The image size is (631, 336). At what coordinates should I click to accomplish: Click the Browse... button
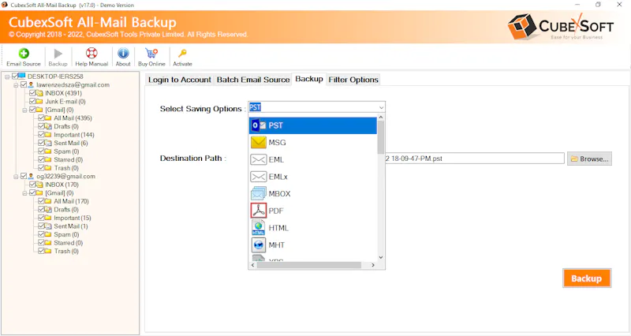click(x=590, y=159)
